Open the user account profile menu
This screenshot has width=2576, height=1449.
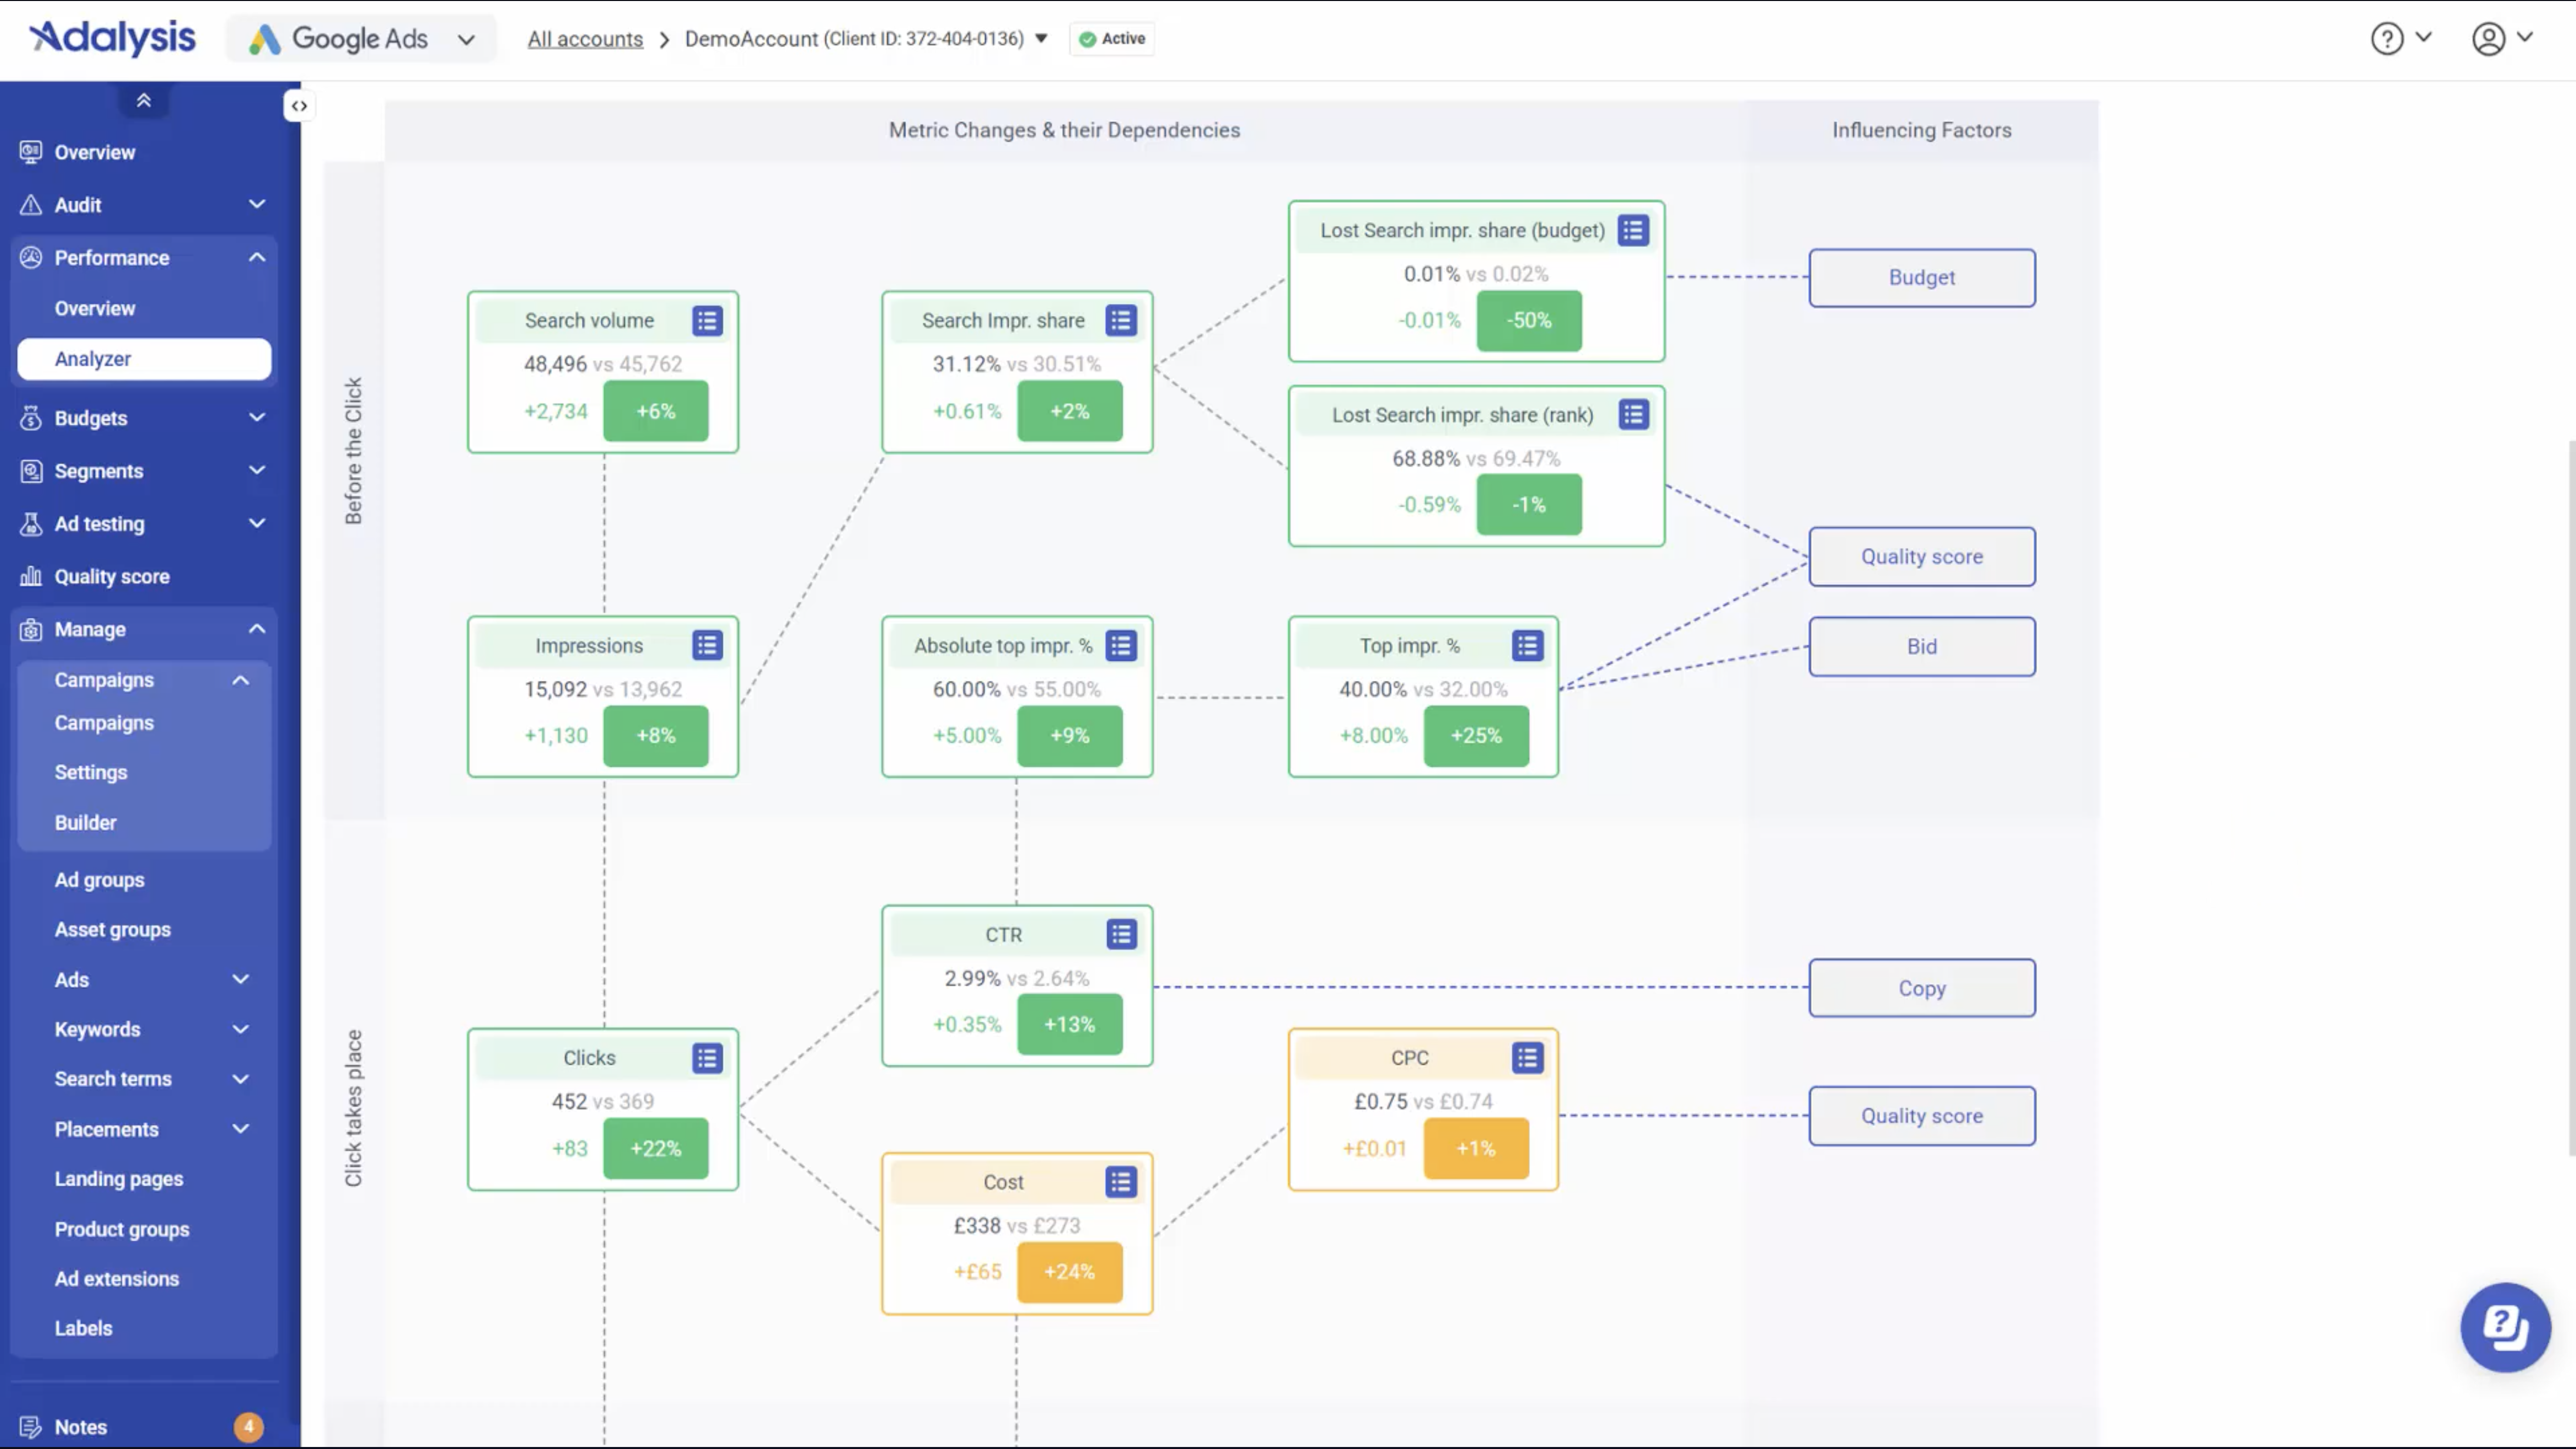click(x=2502, y=38)
